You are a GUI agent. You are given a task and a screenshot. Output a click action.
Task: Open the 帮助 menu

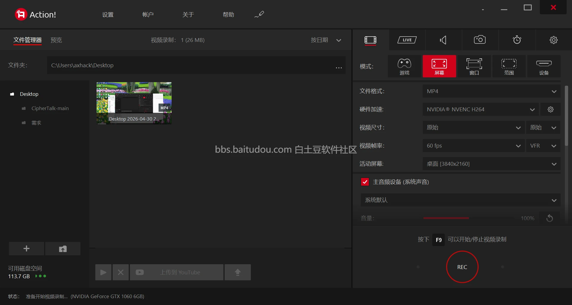point(229,15)
